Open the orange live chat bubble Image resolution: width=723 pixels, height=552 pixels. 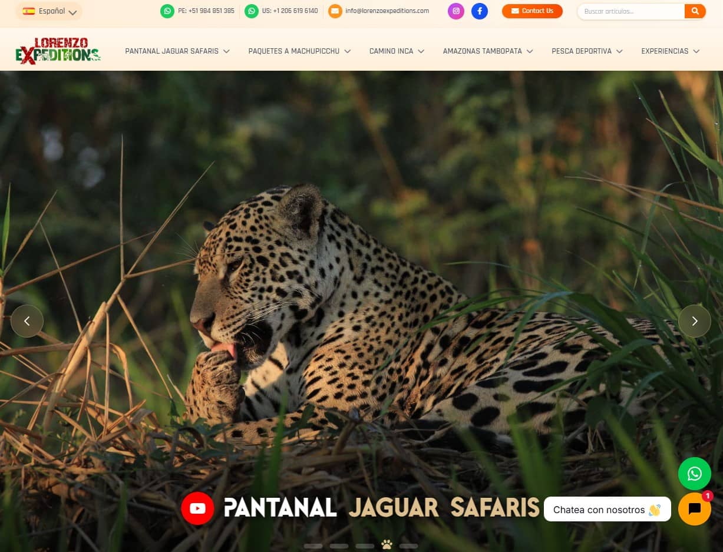[695, 509]
